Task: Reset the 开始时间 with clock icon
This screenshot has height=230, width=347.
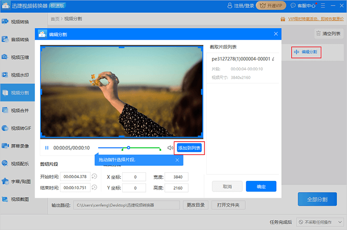Action: click(x=94, y=176)
